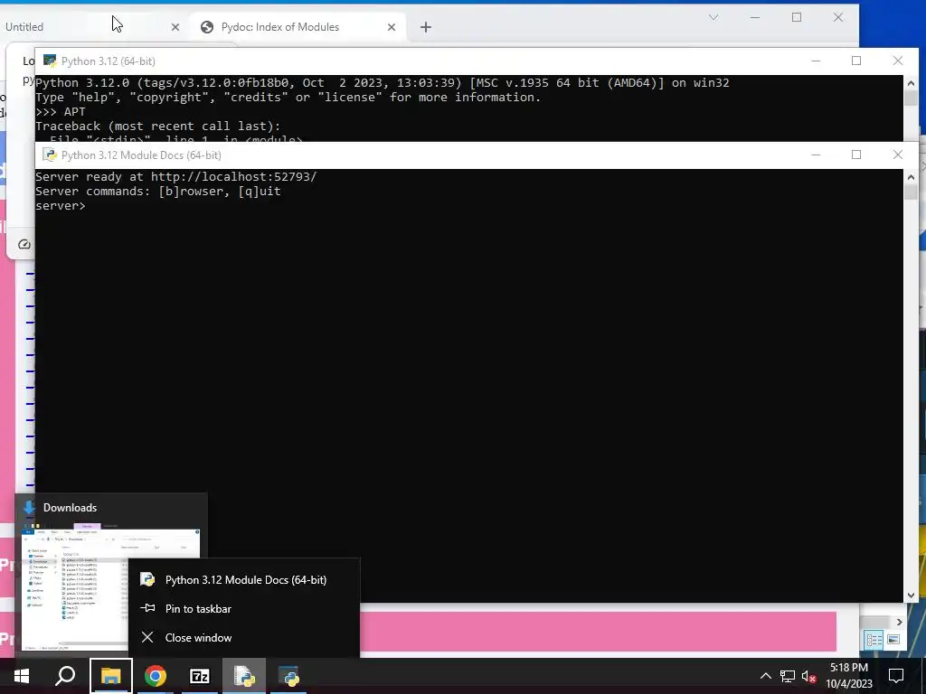Switch to Google Chrome on the taskbar
Viewport: 926px width, 694px height.
(x=156, y=676)
